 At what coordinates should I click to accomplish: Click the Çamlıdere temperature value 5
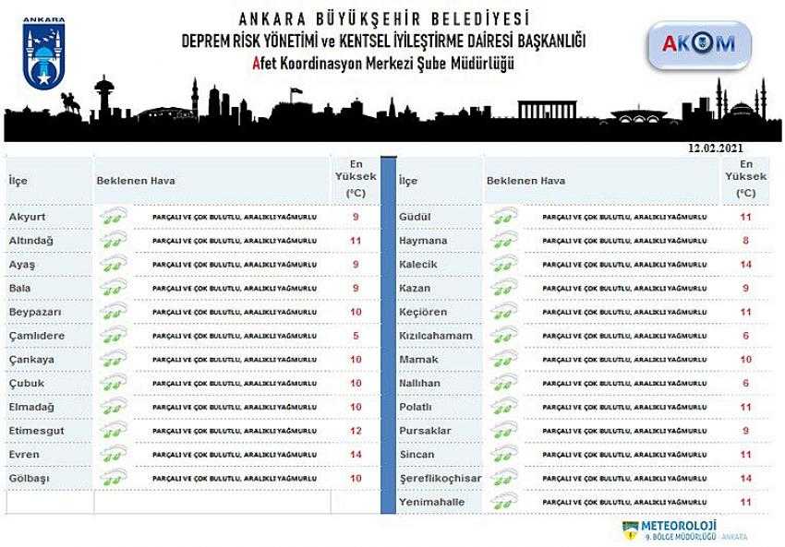[x=356, y=336]
